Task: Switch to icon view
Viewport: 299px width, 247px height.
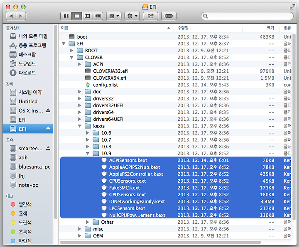Action: (66, 16)
